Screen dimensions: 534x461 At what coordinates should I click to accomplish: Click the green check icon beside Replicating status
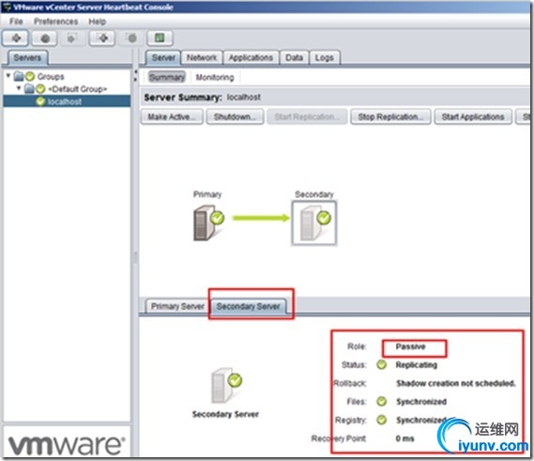(x=381, y=365)
